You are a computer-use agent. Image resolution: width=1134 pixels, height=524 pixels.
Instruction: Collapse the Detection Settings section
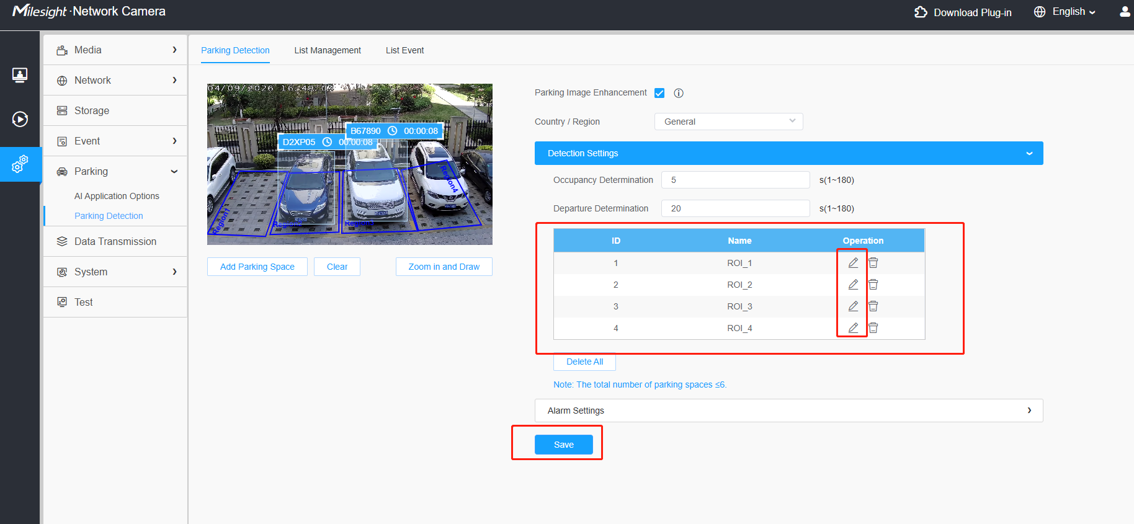pos(789,153)
